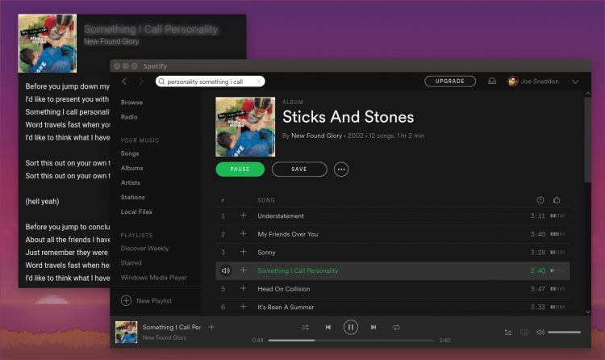Image resolution: width=605 pixels, height=360 pixels.
Task: Go forward with the right arrow in Spotify
Action: [141, 82]
